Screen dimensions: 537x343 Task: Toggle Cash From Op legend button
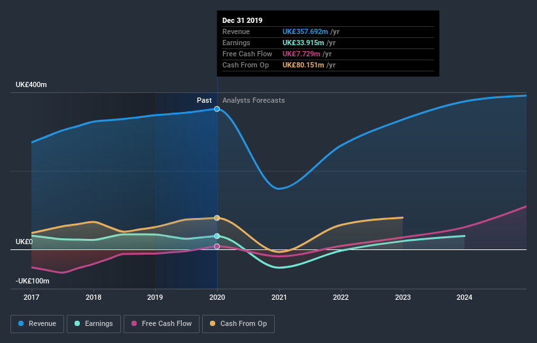[238, 324]
